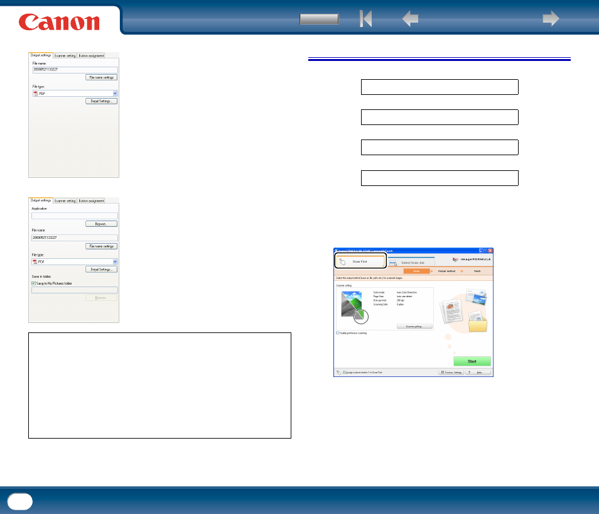Click Detail Settings in panel without Application field
The image size is (599, 514).
101,101
